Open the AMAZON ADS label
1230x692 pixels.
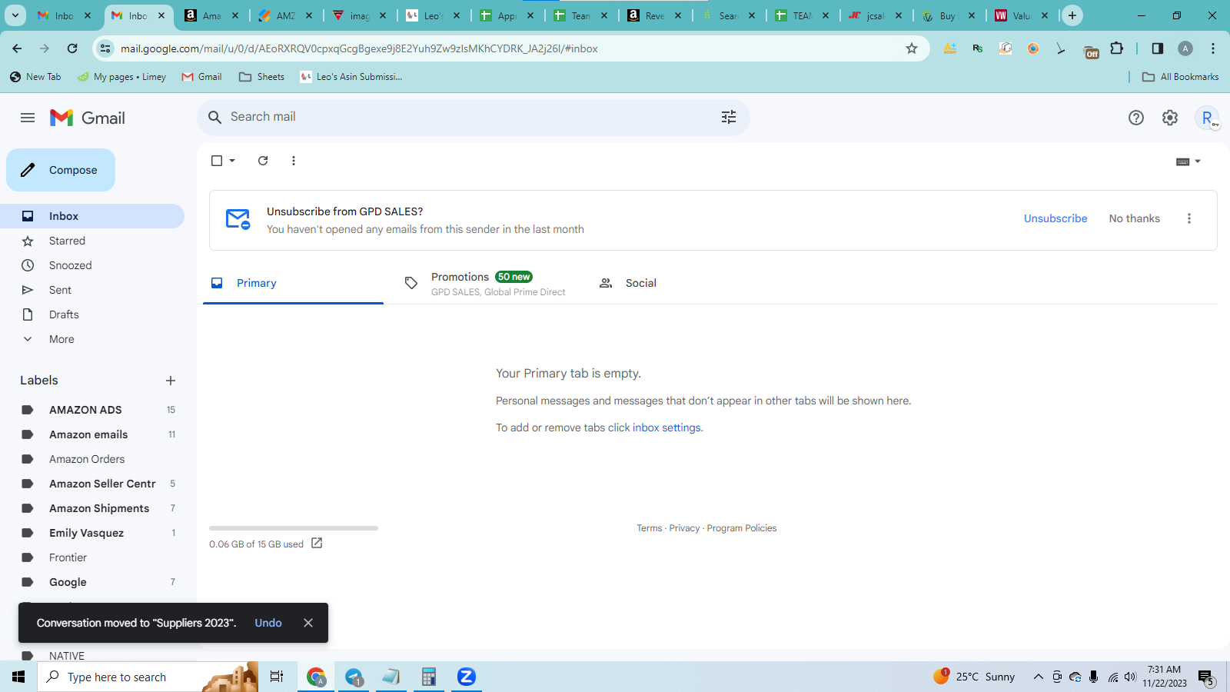point(92,410)
